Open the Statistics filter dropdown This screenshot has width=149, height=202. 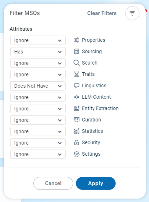click(38, 132)
